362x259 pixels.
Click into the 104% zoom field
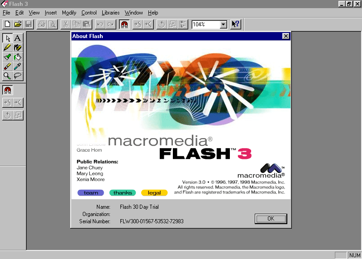pyautogui.click(x=206, y=24)
